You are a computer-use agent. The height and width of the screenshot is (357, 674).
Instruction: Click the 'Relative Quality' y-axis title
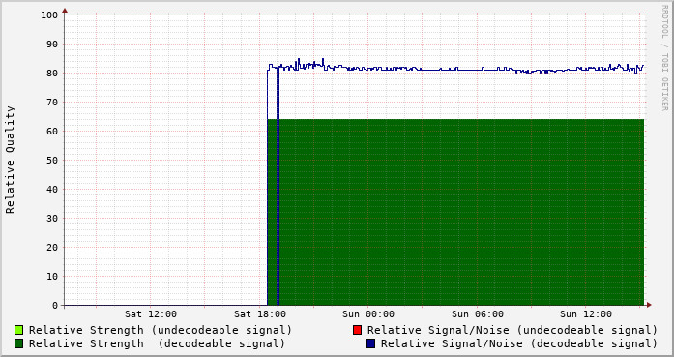[10, 160]
